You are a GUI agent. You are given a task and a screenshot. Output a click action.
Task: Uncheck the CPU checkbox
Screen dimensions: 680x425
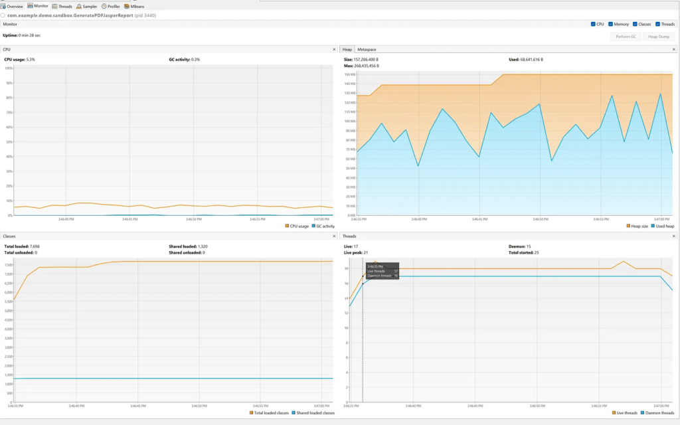coord(593,24)
